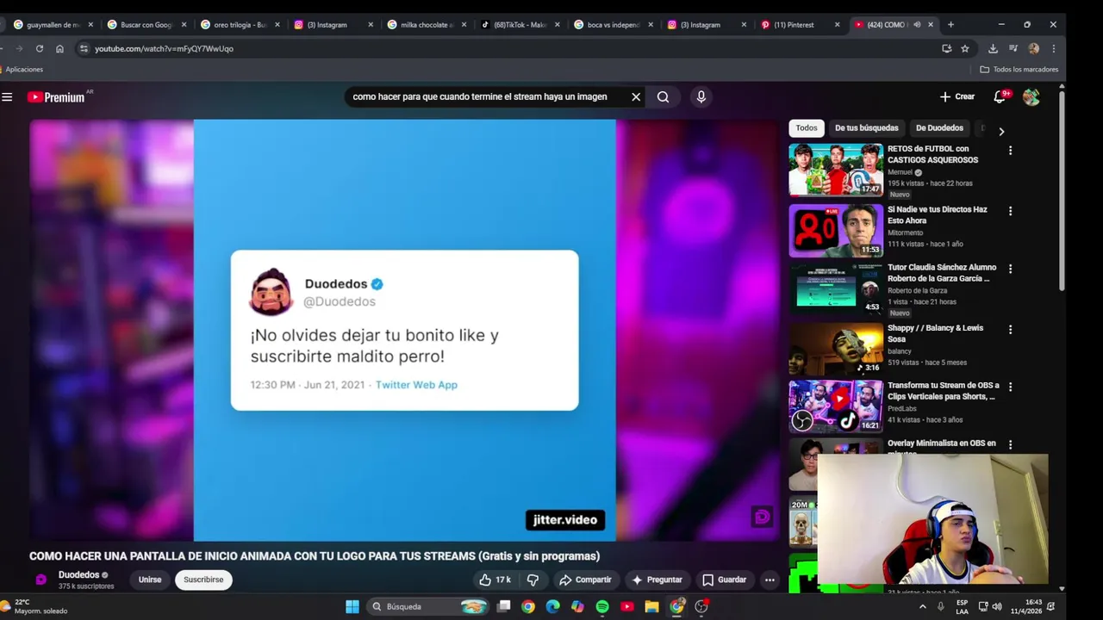The height and width of the screenshot is (620, 1103).
Task: Open options for Si Nadie ve tus Directos
Action: pos(1010,211)
